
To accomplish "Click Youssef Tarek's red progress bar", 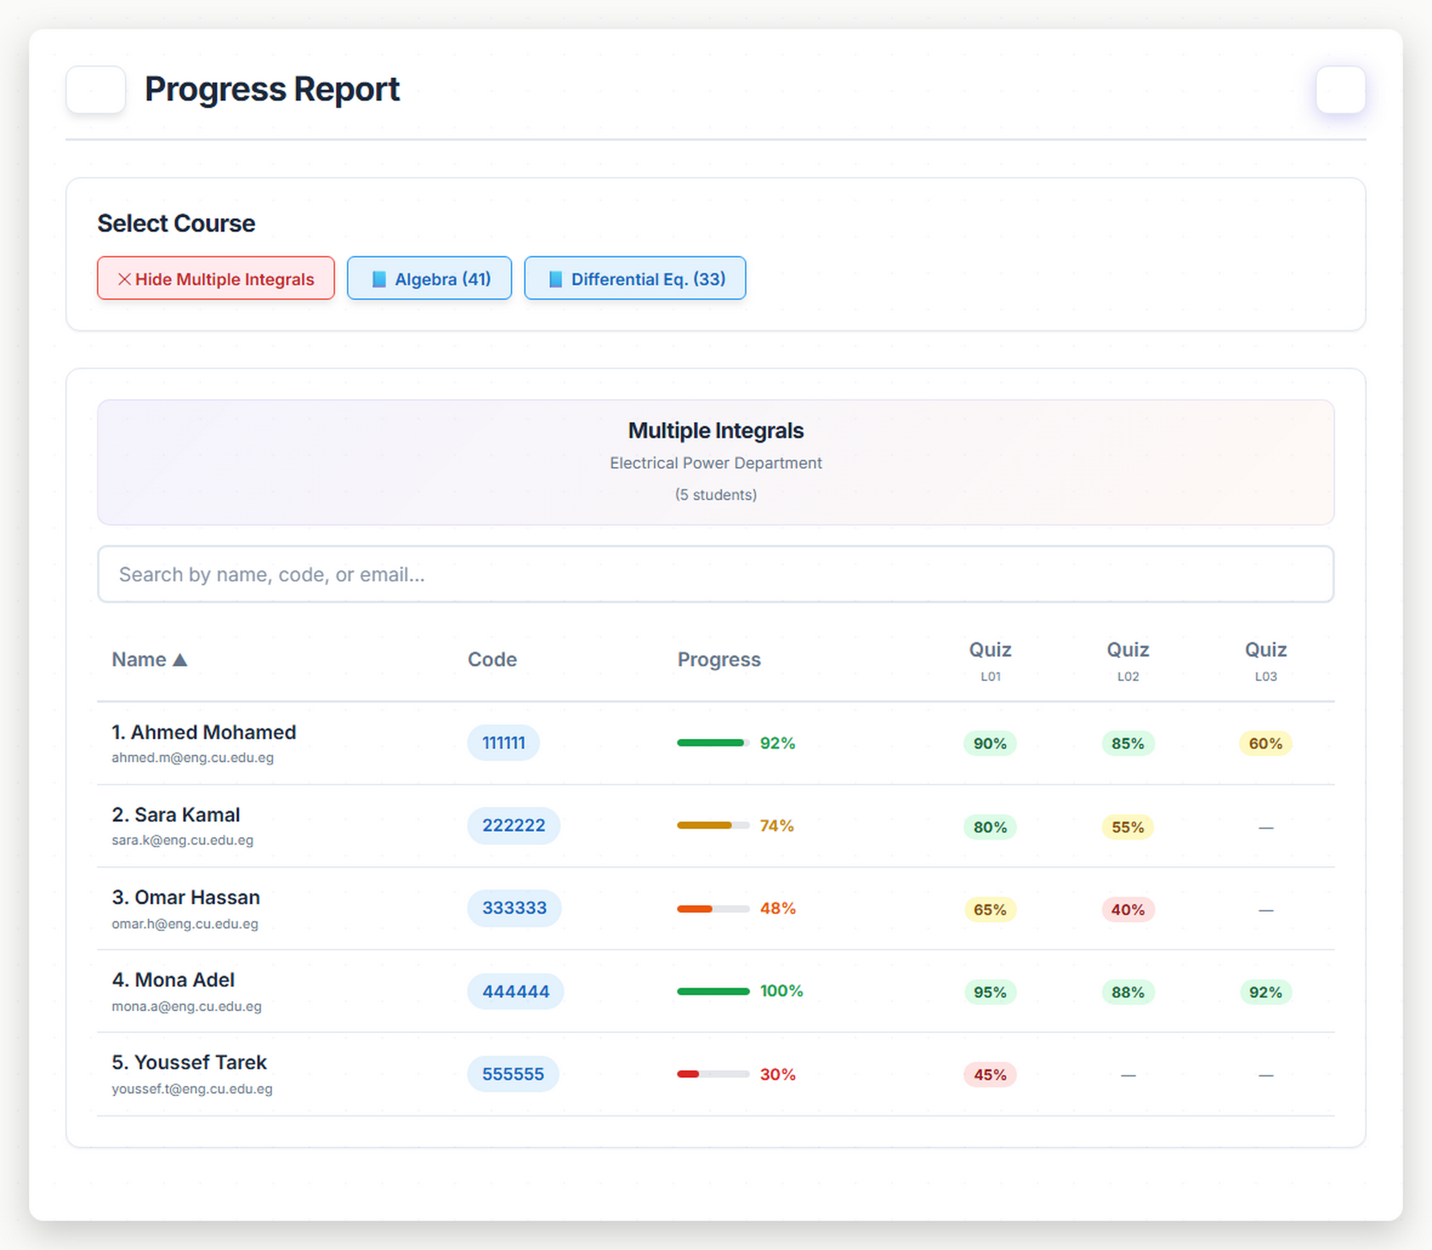I will (x=713, y=1074).
